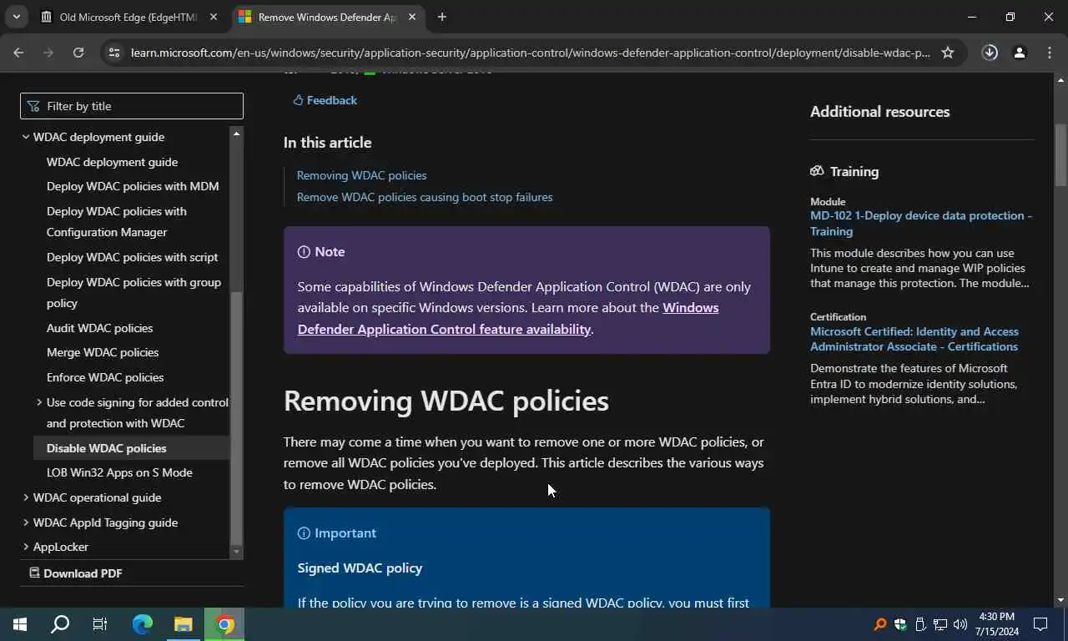Open Merge WDAC policies page
1068x641 pixels.
pos(103,352)
